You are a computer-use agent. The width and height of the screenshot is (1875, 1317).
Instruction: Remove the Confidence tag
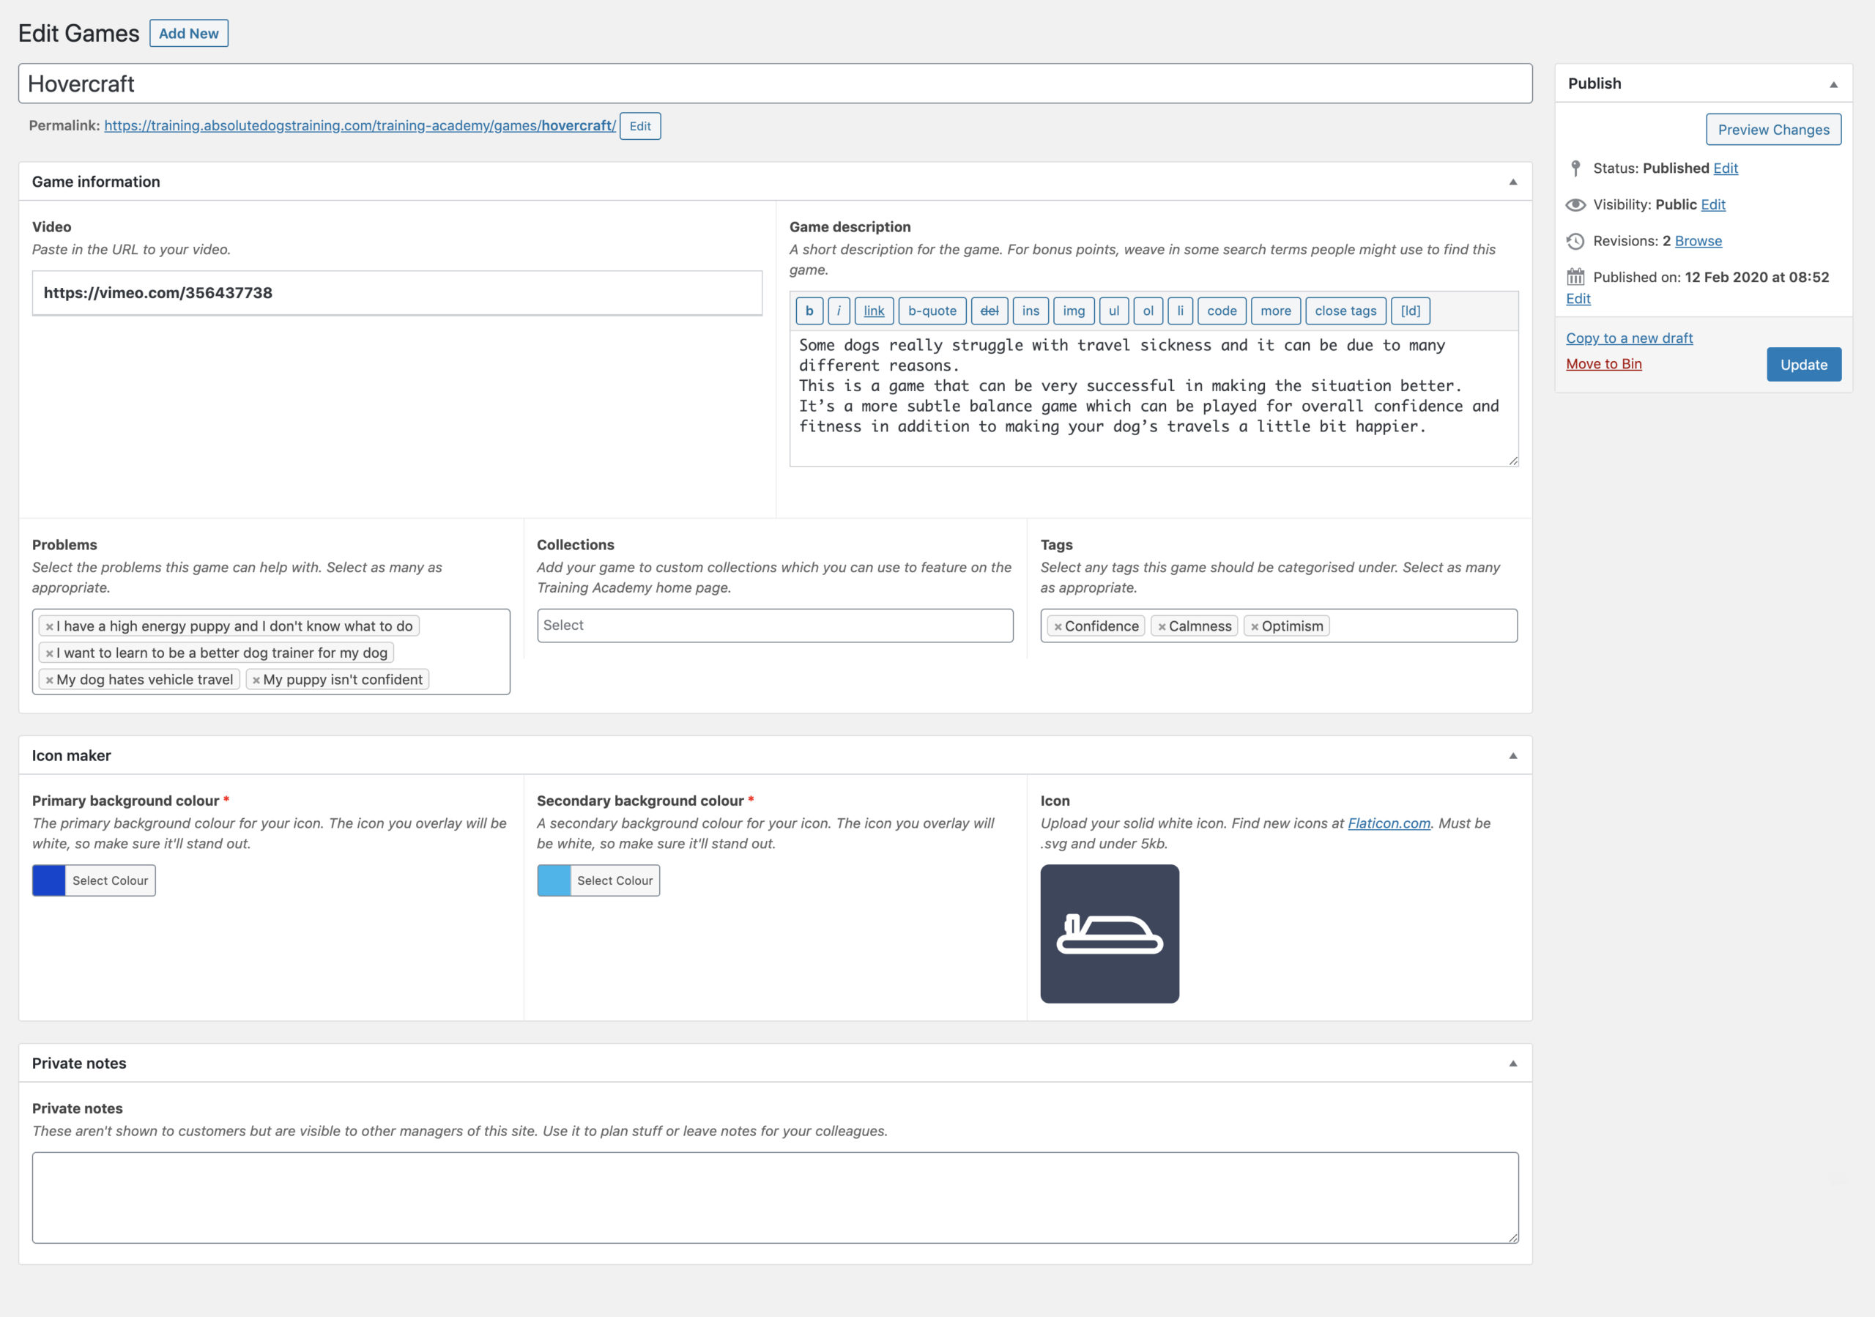(x=1058, y=626)
